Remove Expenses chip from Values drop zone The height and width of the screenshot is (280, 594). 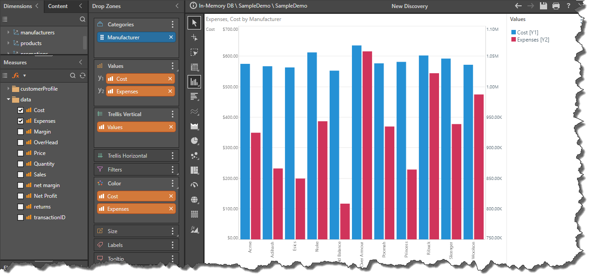(x=170, y=92)
